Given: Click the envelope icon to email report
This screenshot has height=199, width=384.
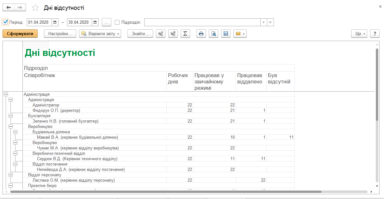Looking at the screenshot, I should pyautogui.click(x=239, y=34).
